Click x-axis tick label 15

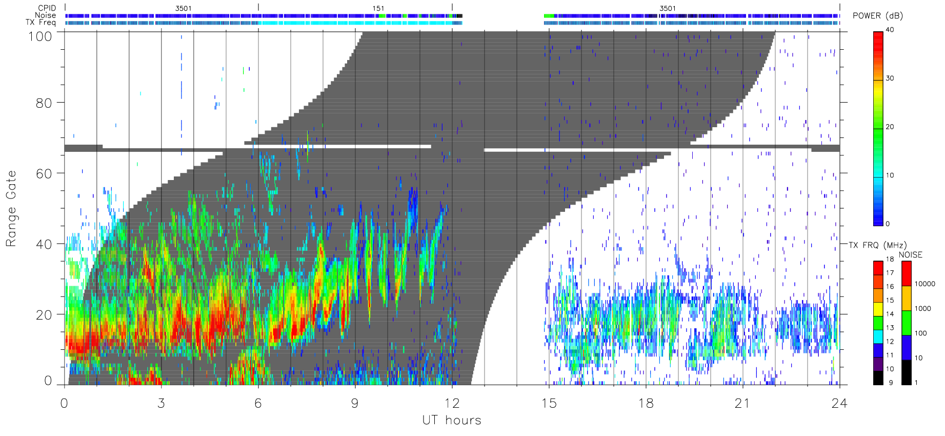pos(549,403)
